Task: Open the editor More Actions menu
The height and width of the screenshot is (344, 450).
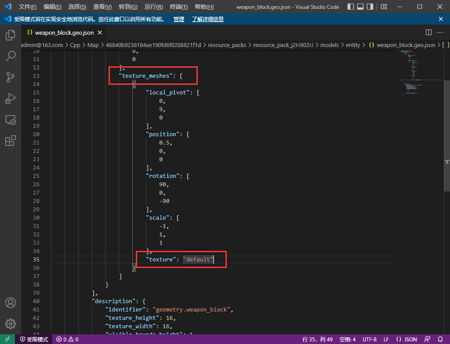Action: point(439,33)
